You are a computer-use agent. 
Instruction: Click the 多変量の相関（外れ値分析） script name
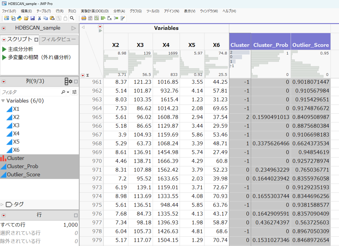point(40,57)
